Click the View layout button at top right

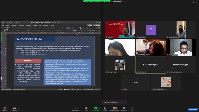tap(195, 2)
